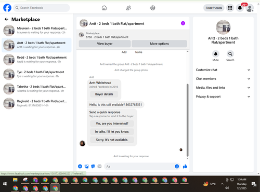Image resolution: width=260 pixels, height=192 pixels.
Task: Click the View buyer button
Action: coord(105,44)
